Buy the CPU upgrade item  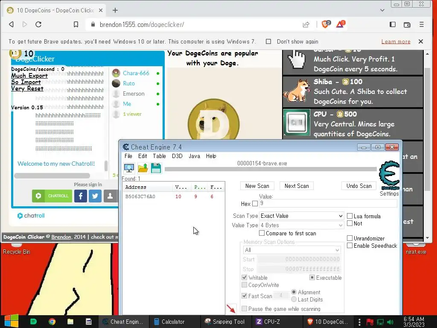click(353, 124)
